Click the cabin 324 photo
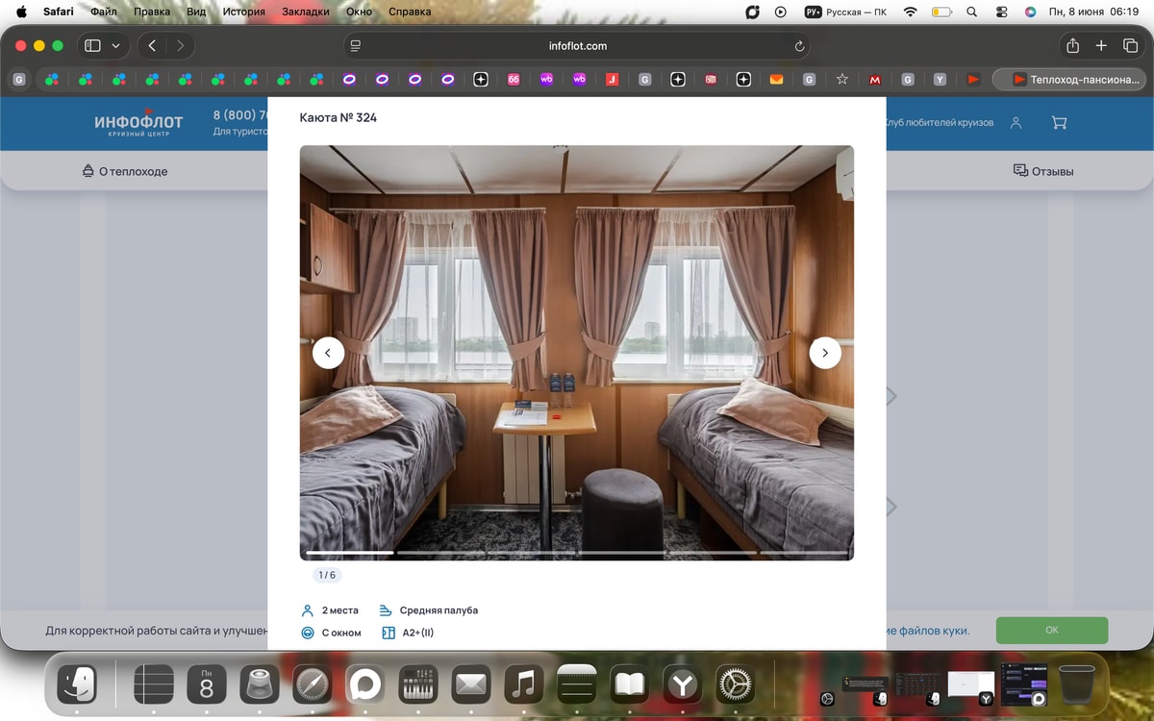1154x721 pixels. pos(577,353)
